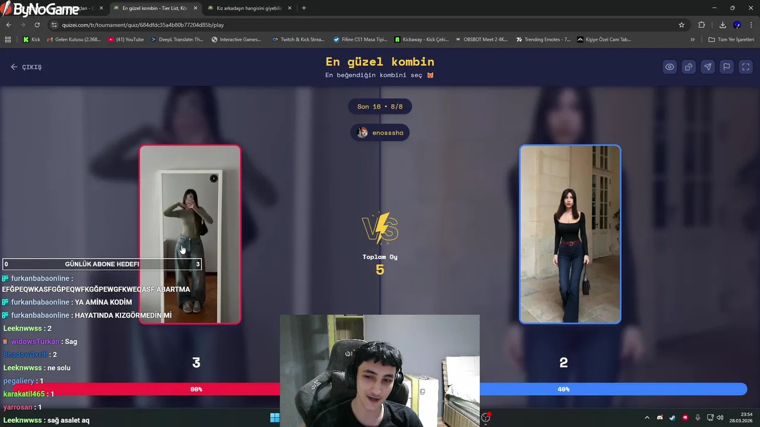
Task: Open the Kick bookmark
Action: (x=31, y=40)
